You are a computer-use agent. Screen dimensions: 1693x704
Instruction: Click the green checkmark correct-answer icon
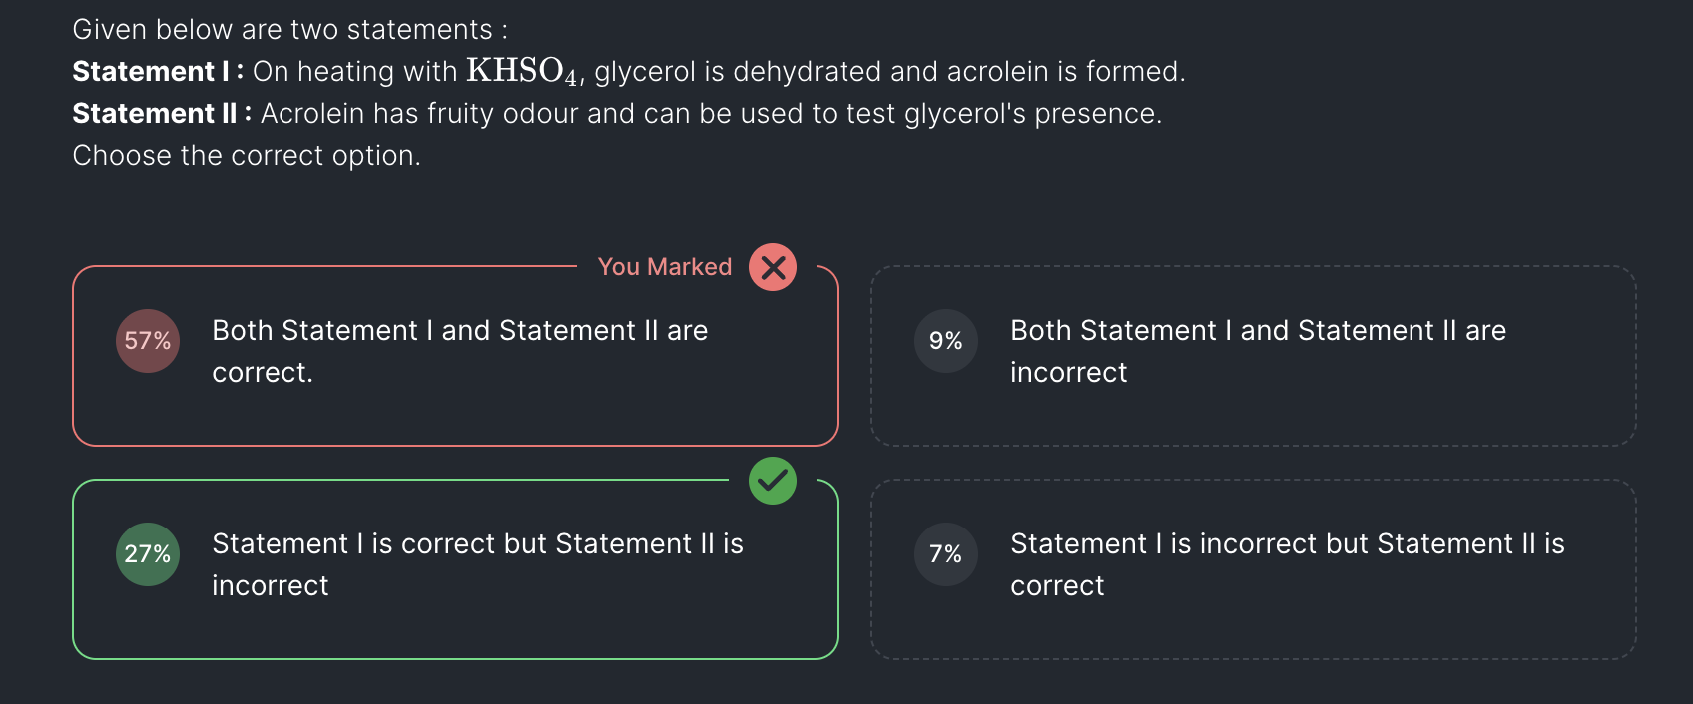click(773, 481)
